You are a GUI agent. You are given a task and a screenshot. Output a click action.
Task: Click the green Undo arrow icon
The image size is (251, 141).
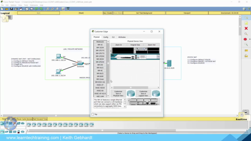(x=36, y=9)
